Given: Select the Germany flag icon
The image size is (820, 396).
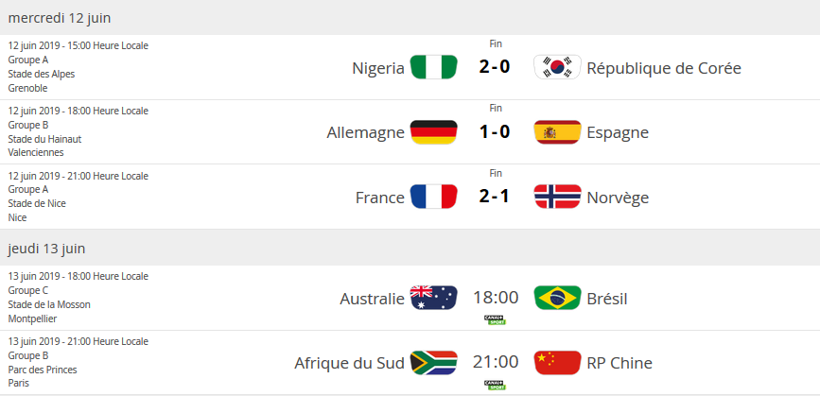Looking at the screenshot, I should tap(434, 132).
